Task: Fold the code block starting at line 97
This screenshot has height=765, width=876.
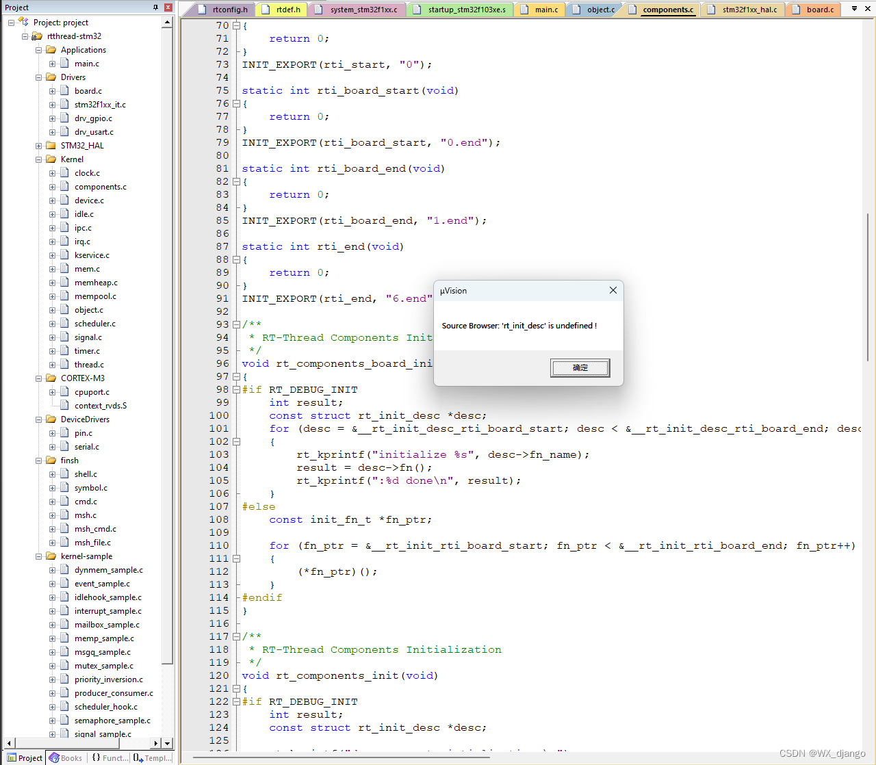Action: point(236,376)
